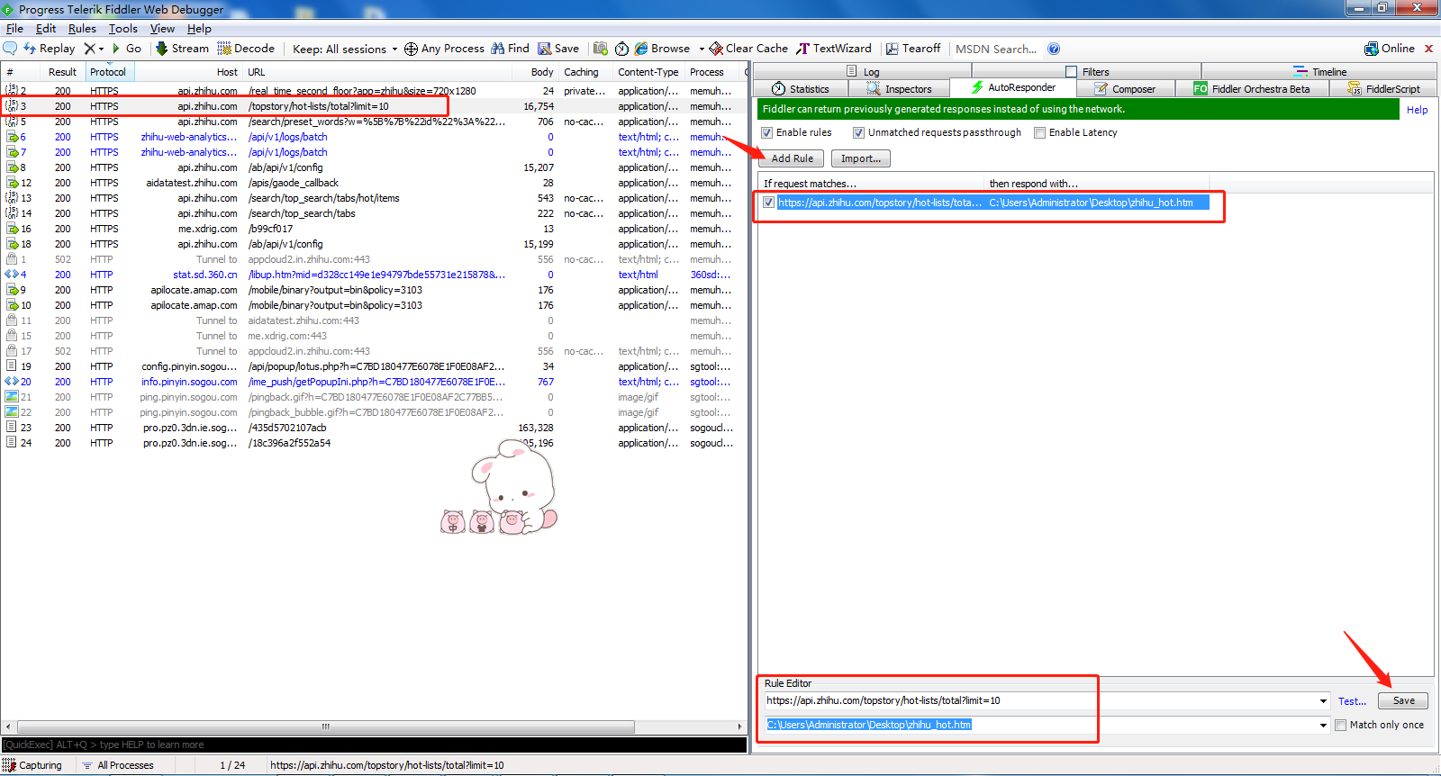This screenshot has height=776, width=1441.
Task: Toggle Stream mode in toolbar
Action: click(182, 49)
